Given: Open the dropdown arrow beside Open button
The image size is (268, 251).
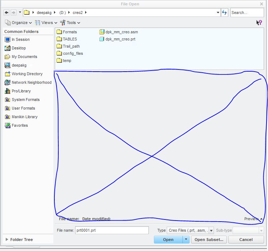Looking at the screenshot, I should [x=186, y=240].
